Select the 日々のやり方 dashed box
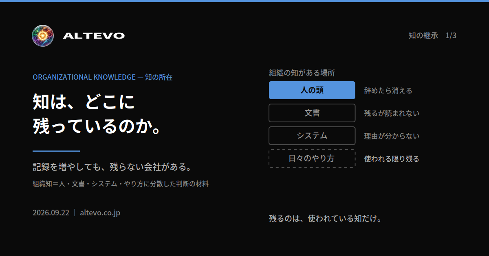The width and height of the screenshot is (489, 256). click(x=312, y=158)
